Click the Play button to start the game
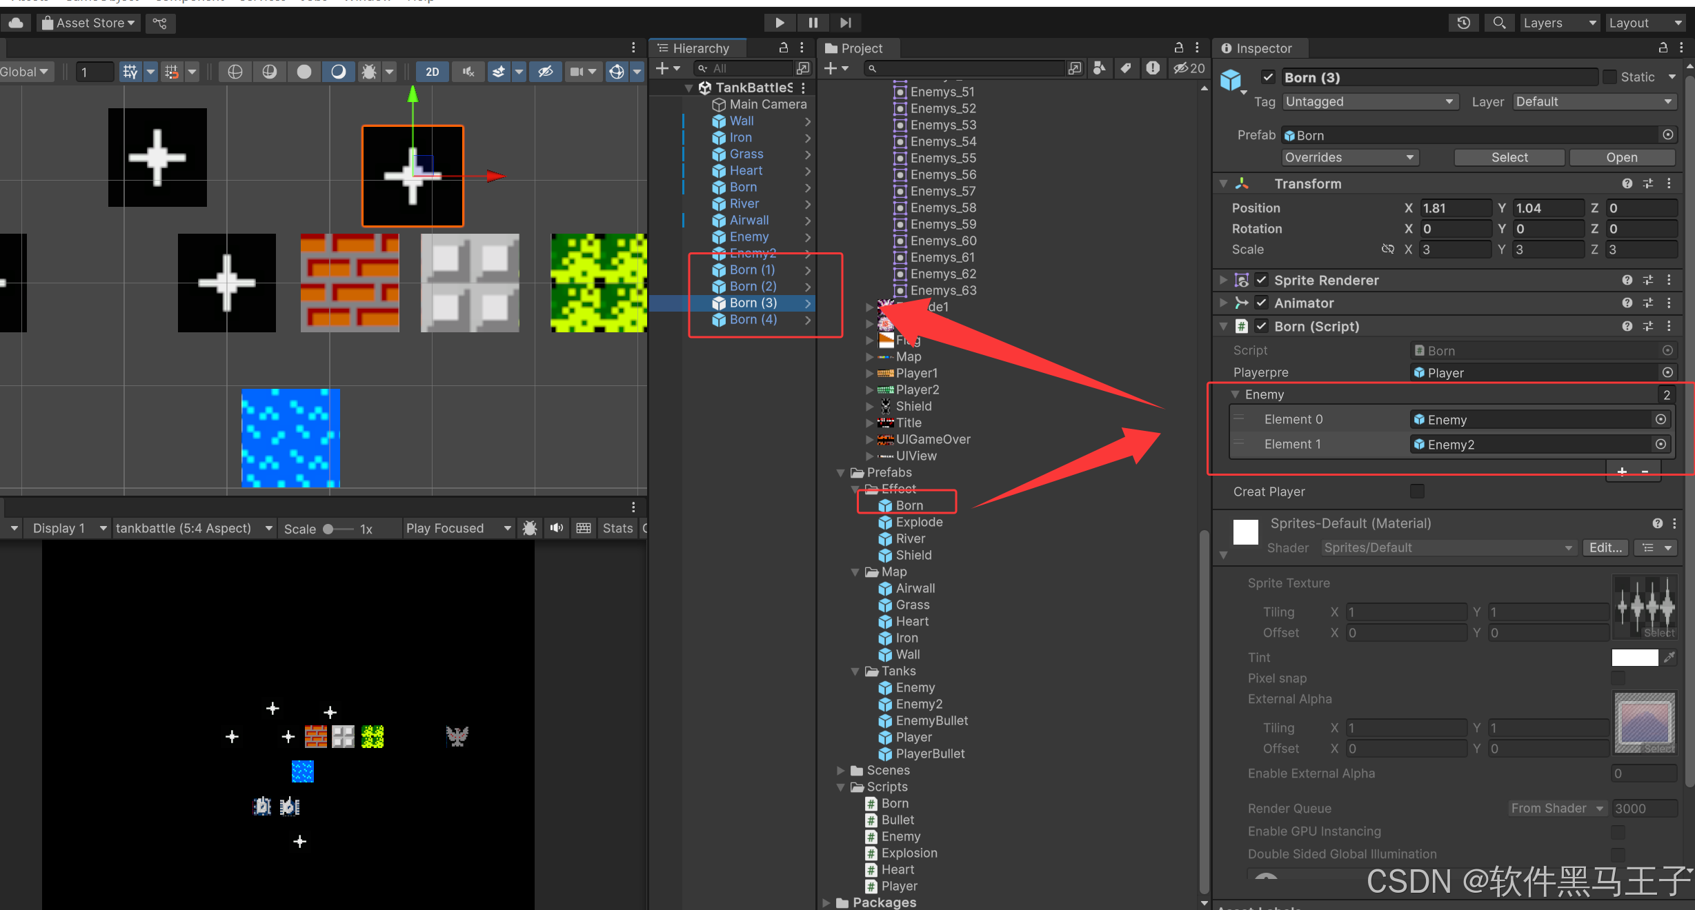1695x910 pixels. (780, 23)
